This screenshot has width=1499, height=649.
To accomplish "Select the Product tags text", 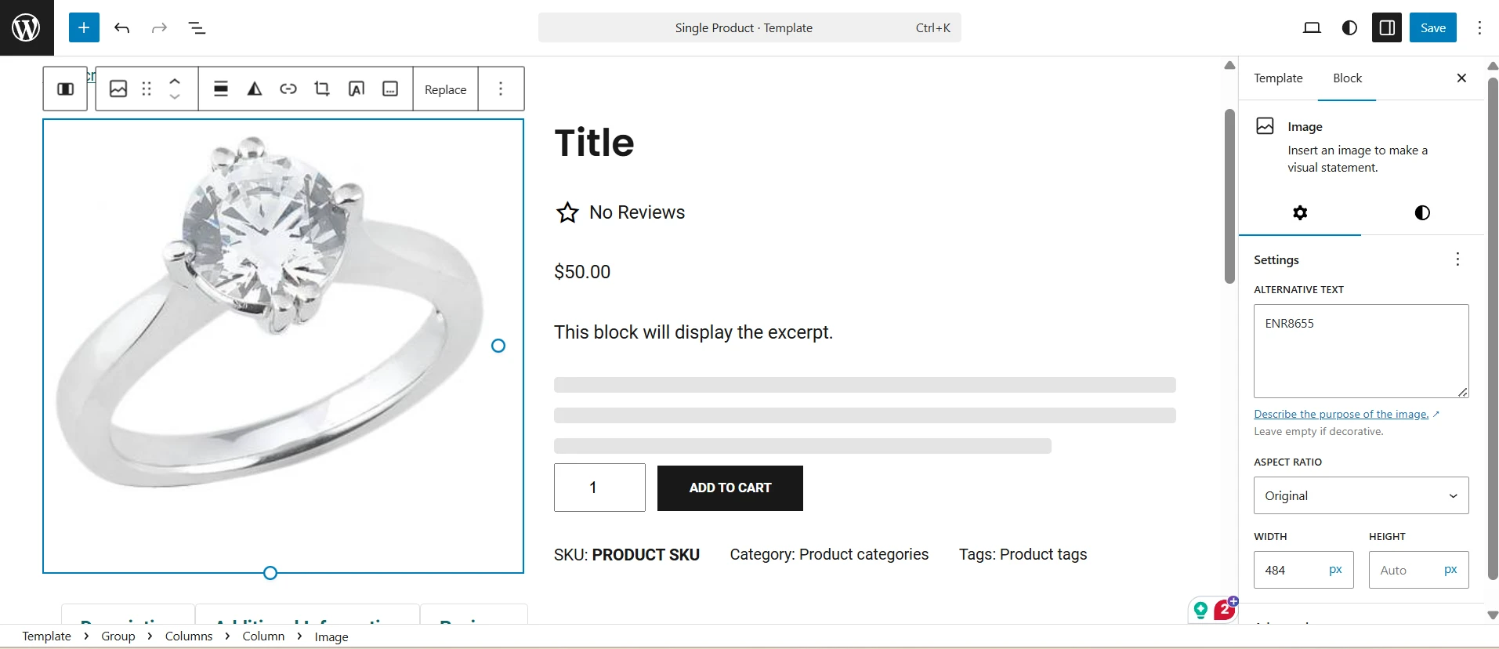I will click(x=1044, y=555).
